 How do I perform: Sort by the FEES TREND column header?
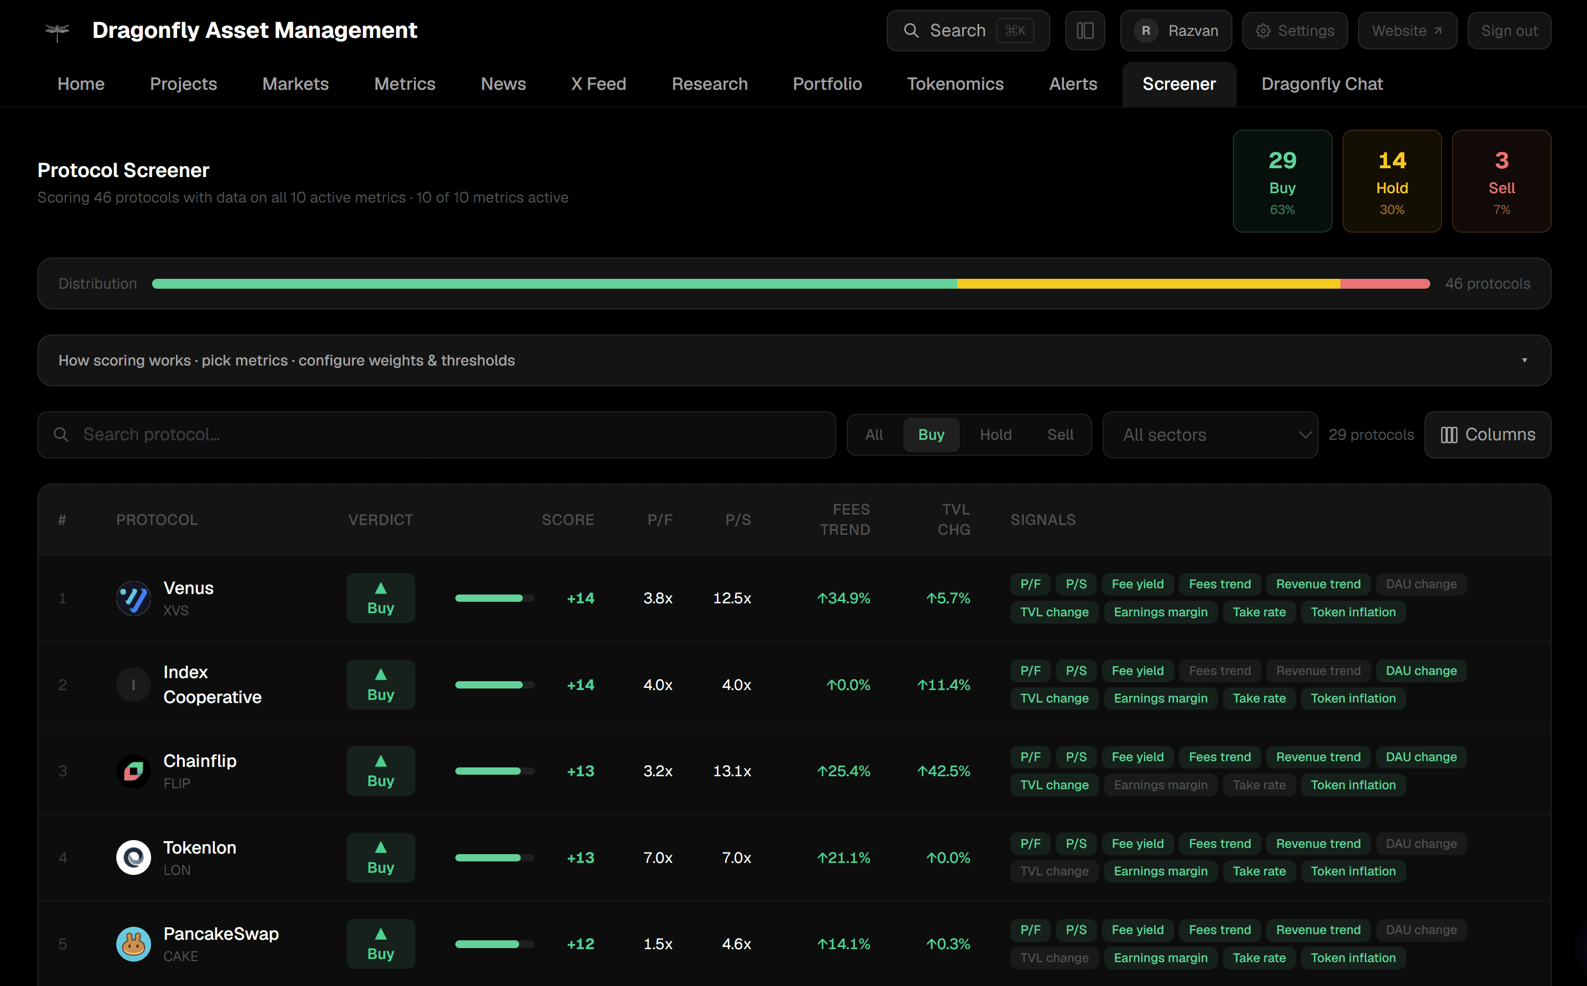pyautogui.click(x=845, y=520)
